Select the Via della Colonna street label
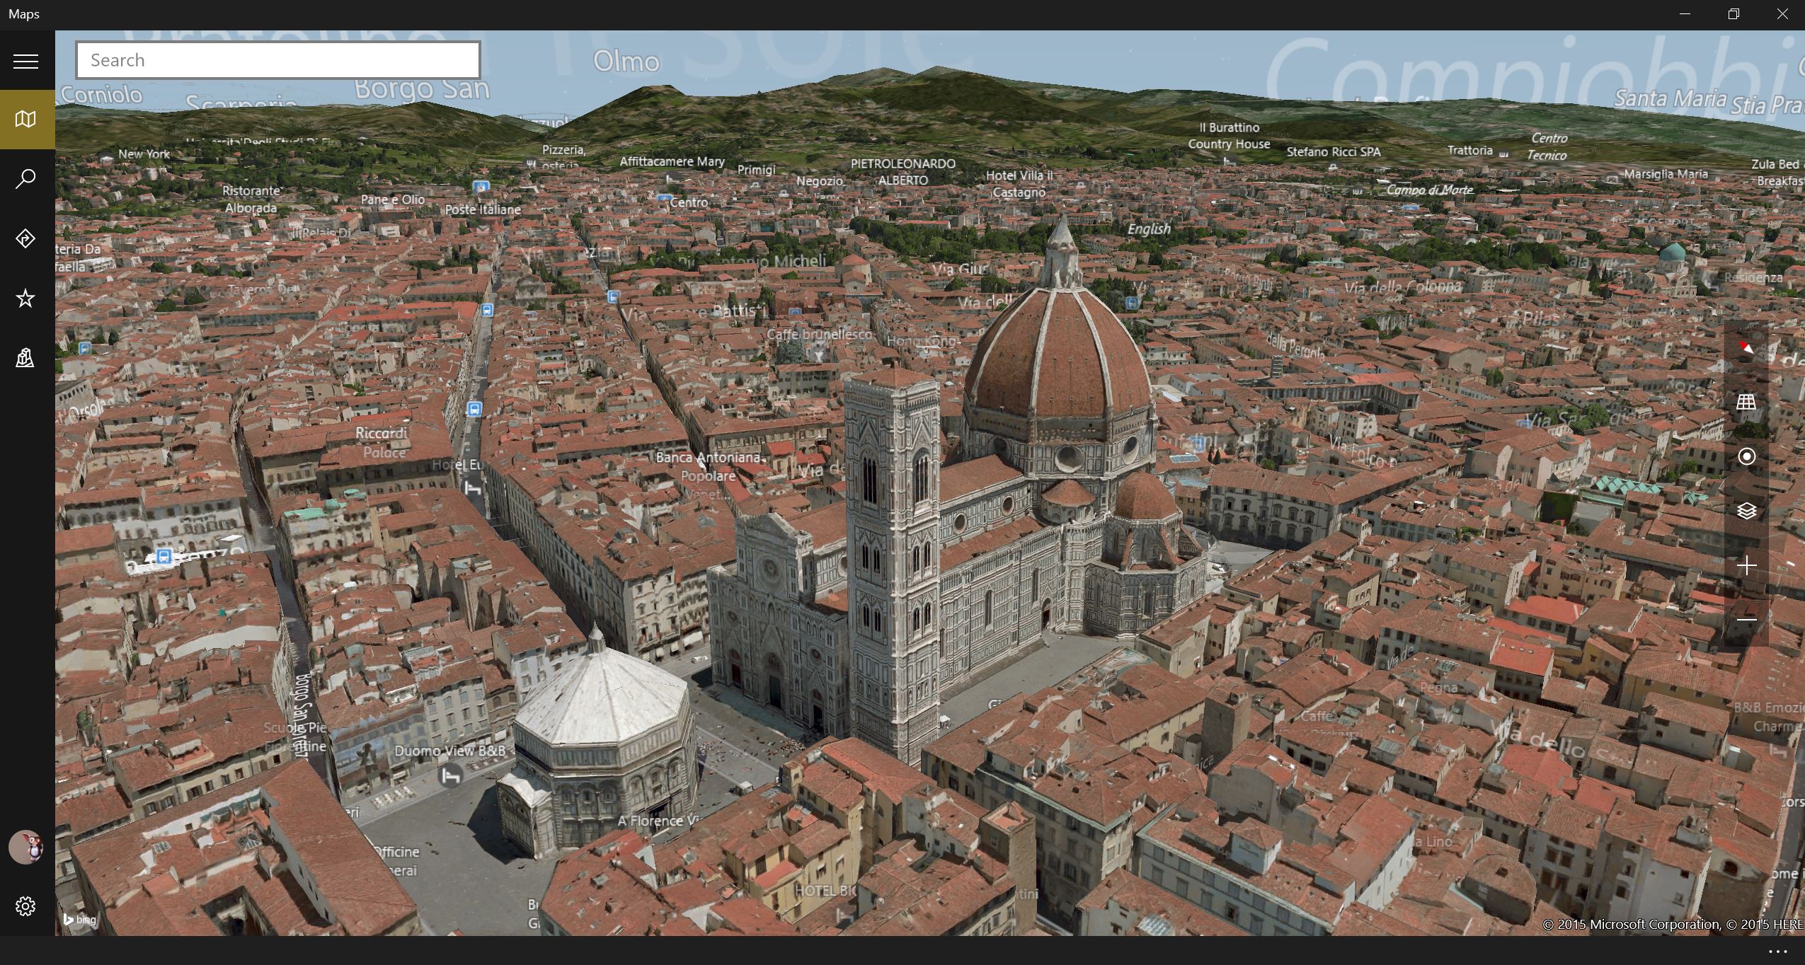Image resolution: width=1805 pixels, height=965 pixels. 1403,287
